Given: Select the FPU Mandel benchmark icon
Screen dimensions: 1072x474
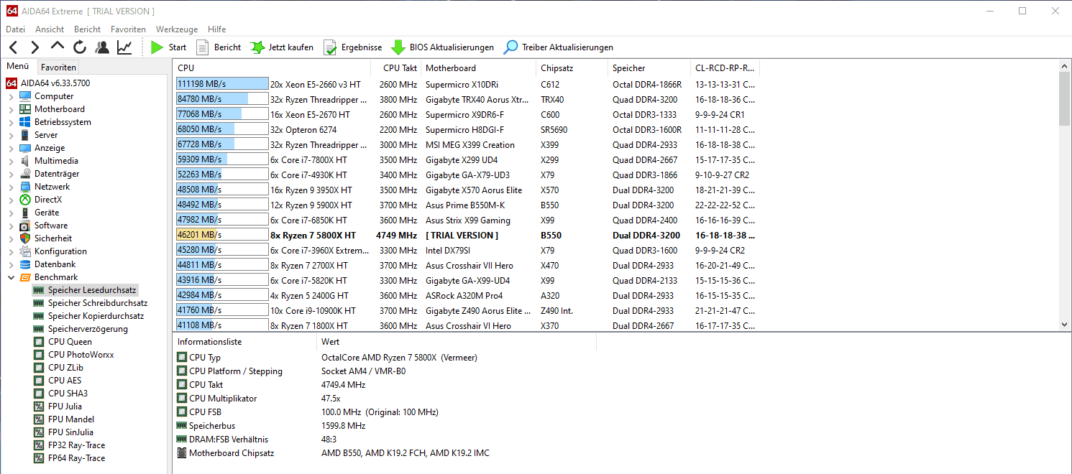Looking at the screenshot, I should click(39, 419).
